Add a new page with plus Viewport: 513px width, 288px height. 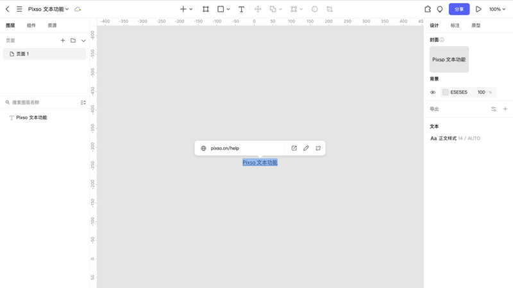pos(63,40)
